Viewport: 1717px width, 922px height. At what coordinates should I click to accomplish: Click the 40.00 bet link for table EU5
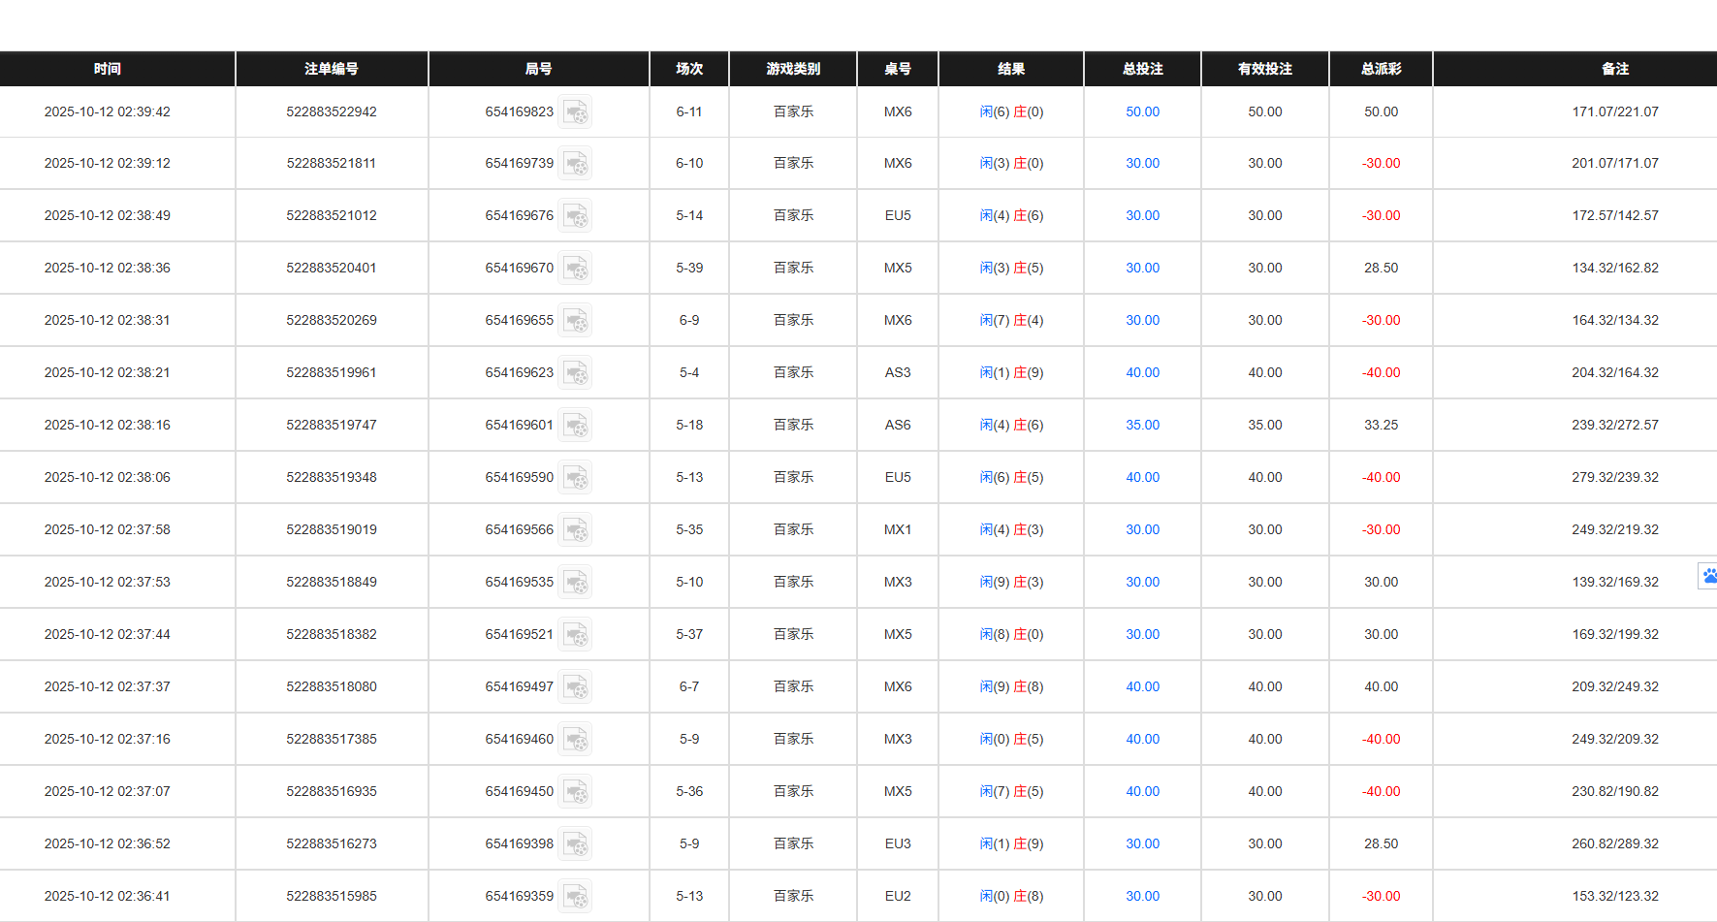(x=1142, y=477)
